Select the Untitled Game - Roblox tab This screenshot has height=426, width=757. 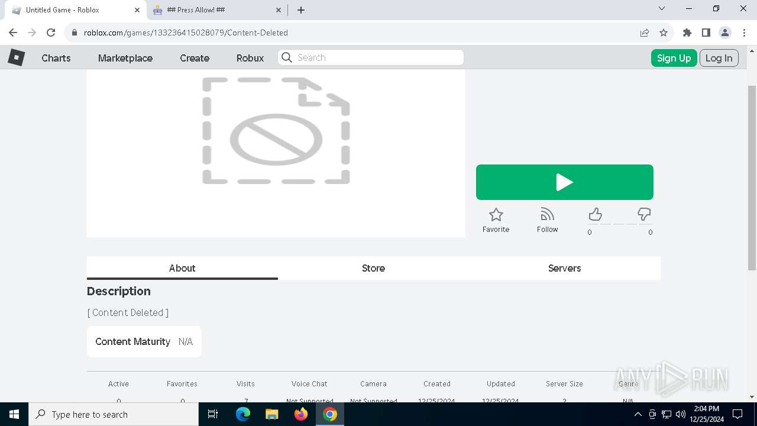(75, 10)
